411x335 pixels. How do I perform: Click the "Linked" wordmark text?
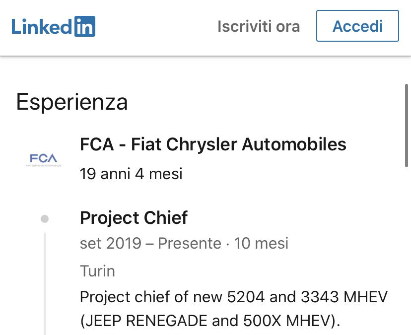pyautogui.click(x=42, y=26)
